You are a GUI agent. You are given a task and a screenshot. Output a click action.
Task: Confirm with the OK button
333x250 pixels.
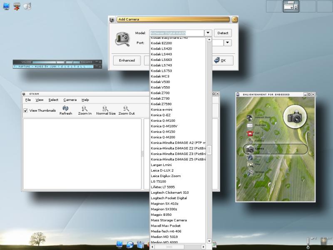click(x=223, y=60)
